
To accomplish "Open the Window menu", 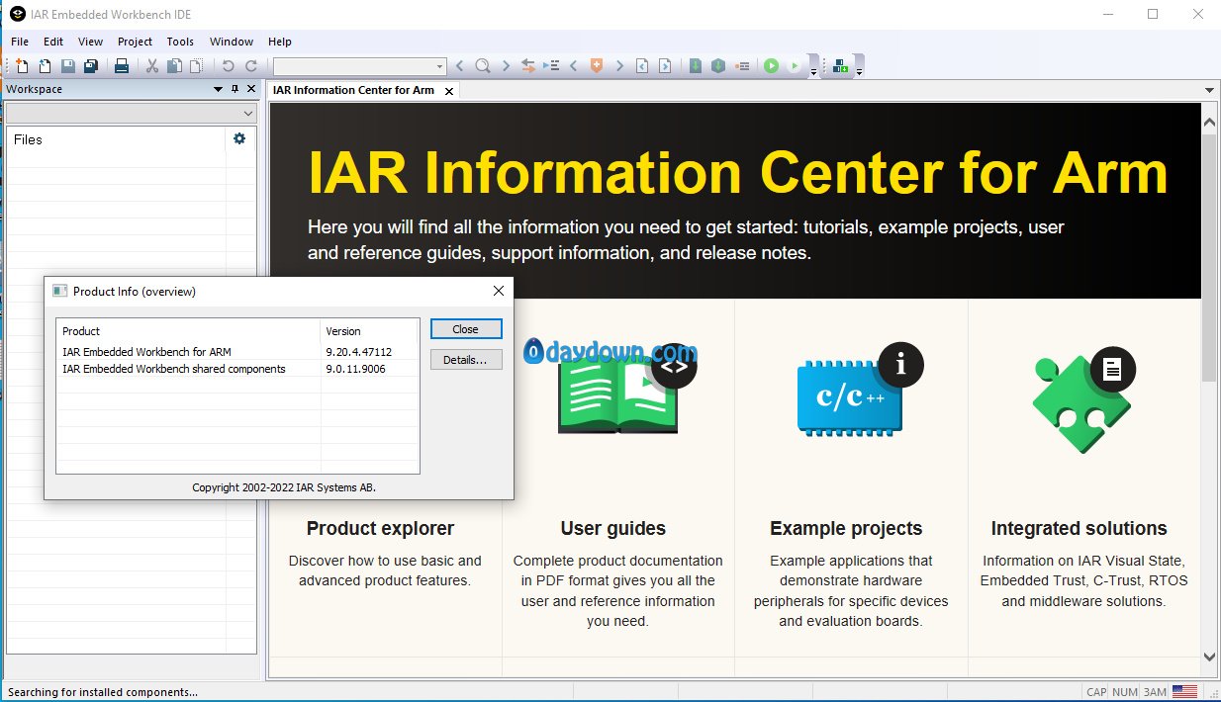I will [231, 42].
